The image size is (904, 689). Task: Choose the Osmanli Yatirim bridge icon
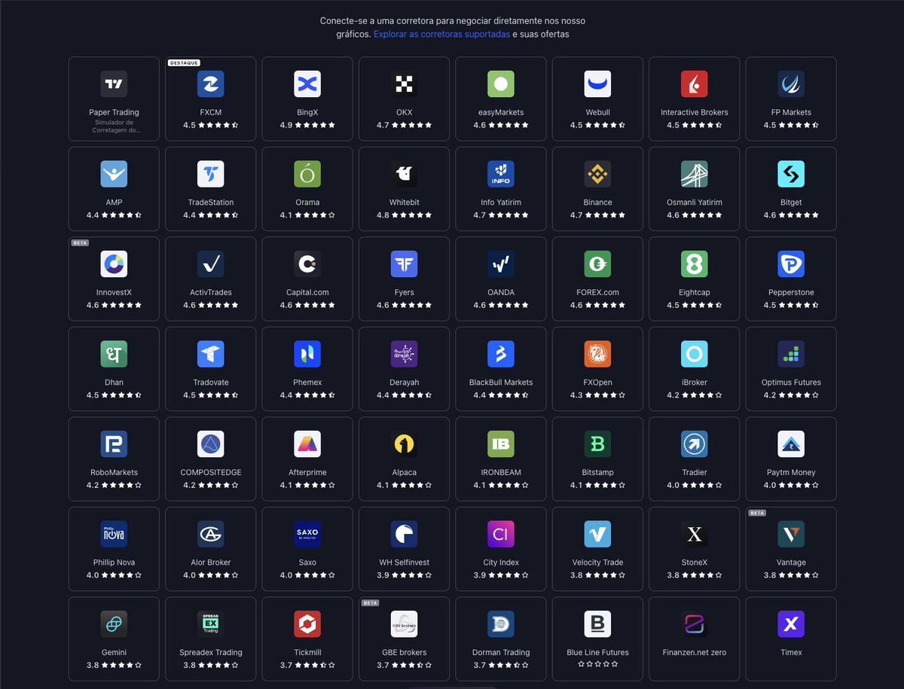pyautogui.click(x=695, y=174)
